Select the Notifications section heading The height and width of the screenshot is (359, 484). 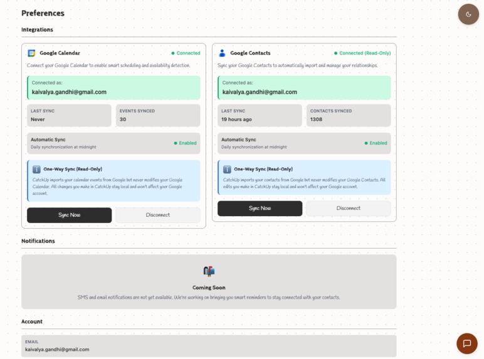tap(38, 241)
